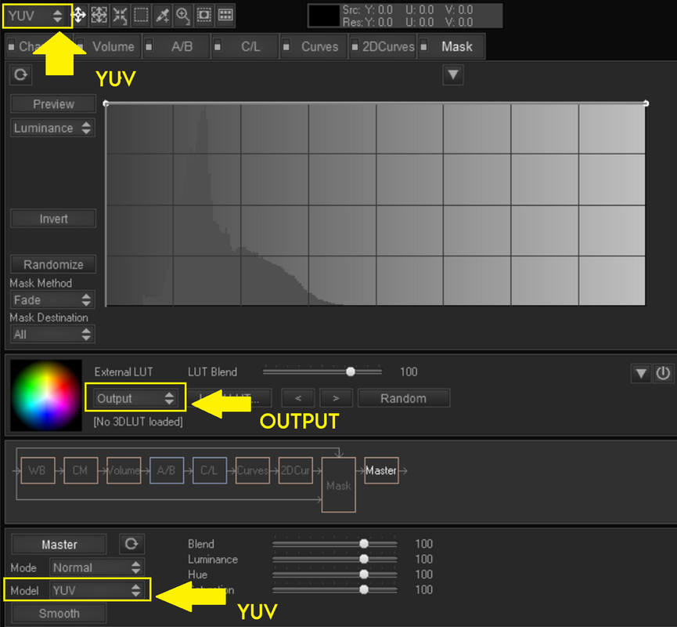Toggle the mask Preview button

point(53,103)
